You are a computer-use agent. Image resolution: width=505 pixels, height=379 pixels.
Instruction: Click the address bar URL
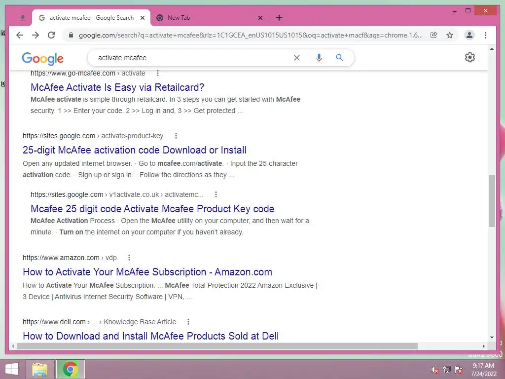click(x=251, y=35)
